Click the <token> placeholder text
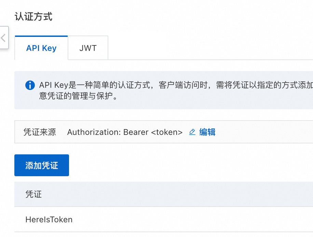313x237 pixels. point(167,132)
